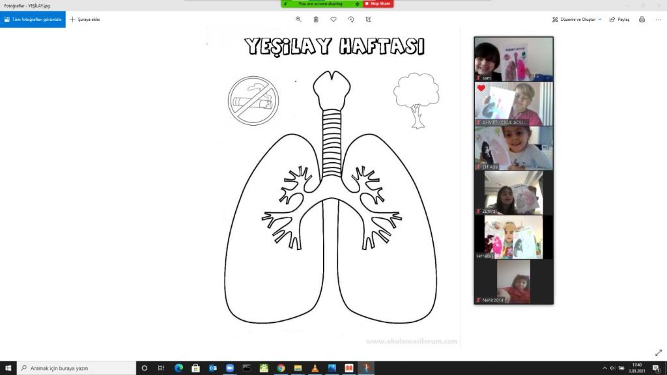Click the Şuraya ekle button

pyautogui.click(x=85, y=19)
